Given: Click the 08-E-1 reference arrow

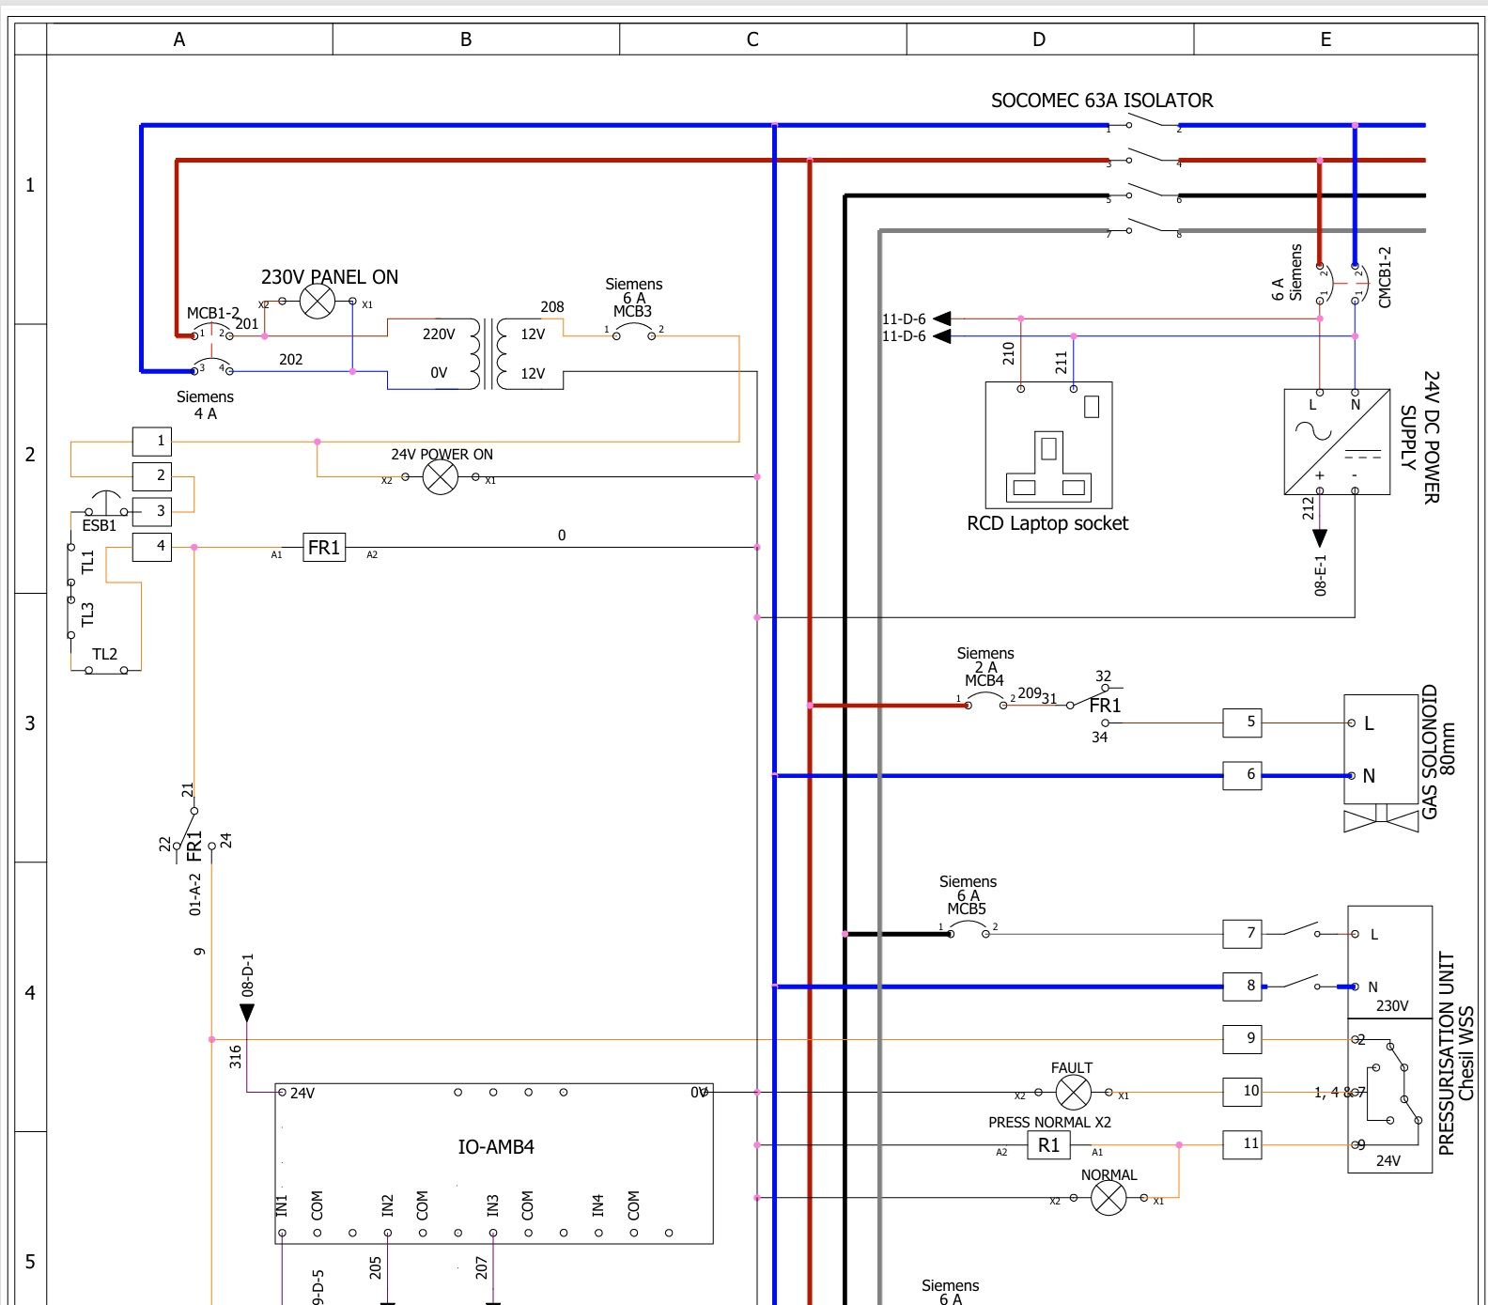Looking at the screenshot, I should click(1320, 538).
